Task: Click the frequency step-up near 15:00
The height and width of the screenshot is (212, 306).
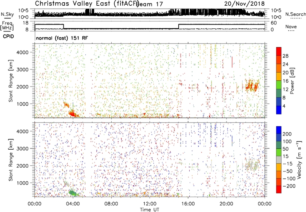Action: tap(179, 26)
